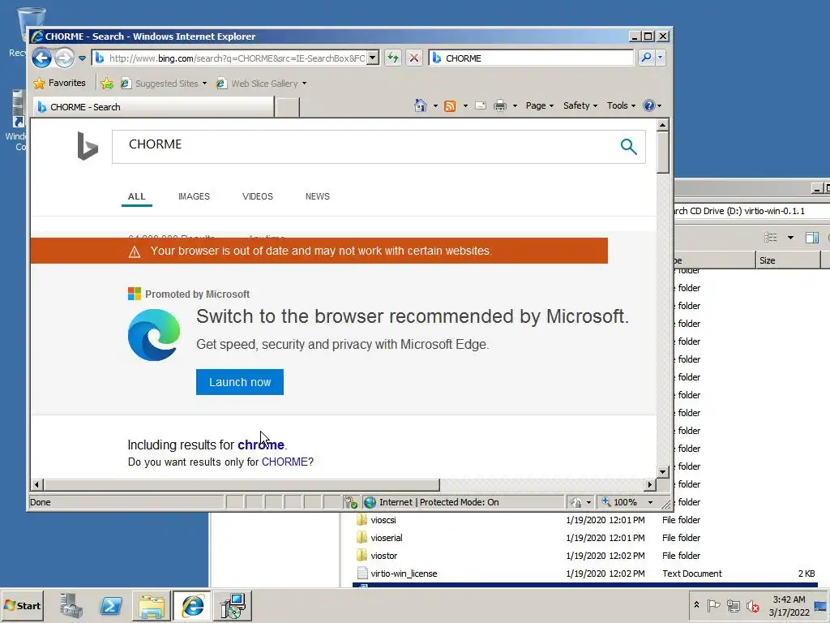The image size is (830, 623).
Task: Select the viostor folder in Explorer
Action: [384, 556]
